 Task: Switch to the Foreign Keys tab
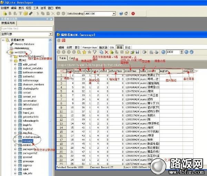[x=90, y=47]
